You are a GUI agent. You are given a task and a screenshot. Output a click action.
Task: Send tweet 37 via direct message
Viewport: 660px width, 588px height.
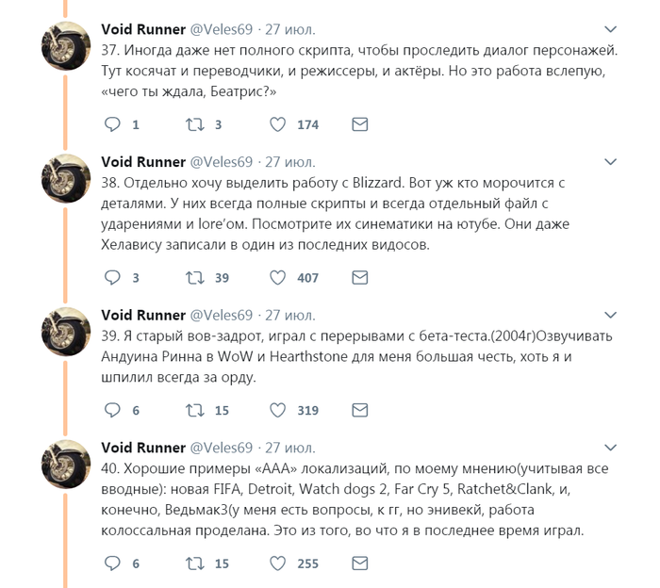click(359, 124)
